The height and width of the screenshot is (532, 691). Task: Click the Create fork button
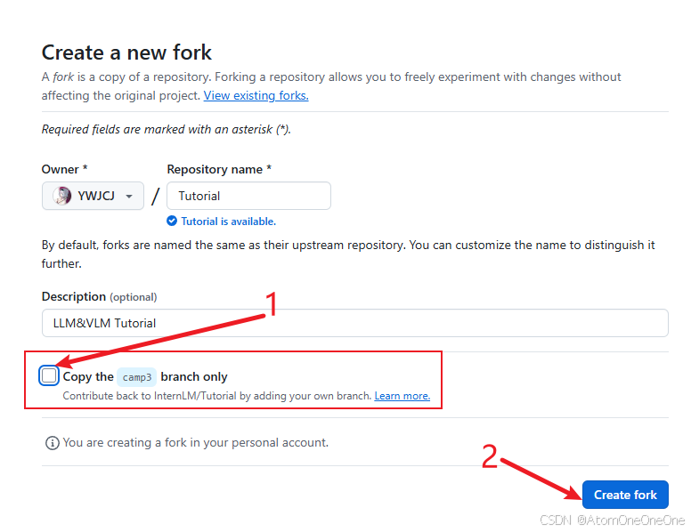click(625, 495)
